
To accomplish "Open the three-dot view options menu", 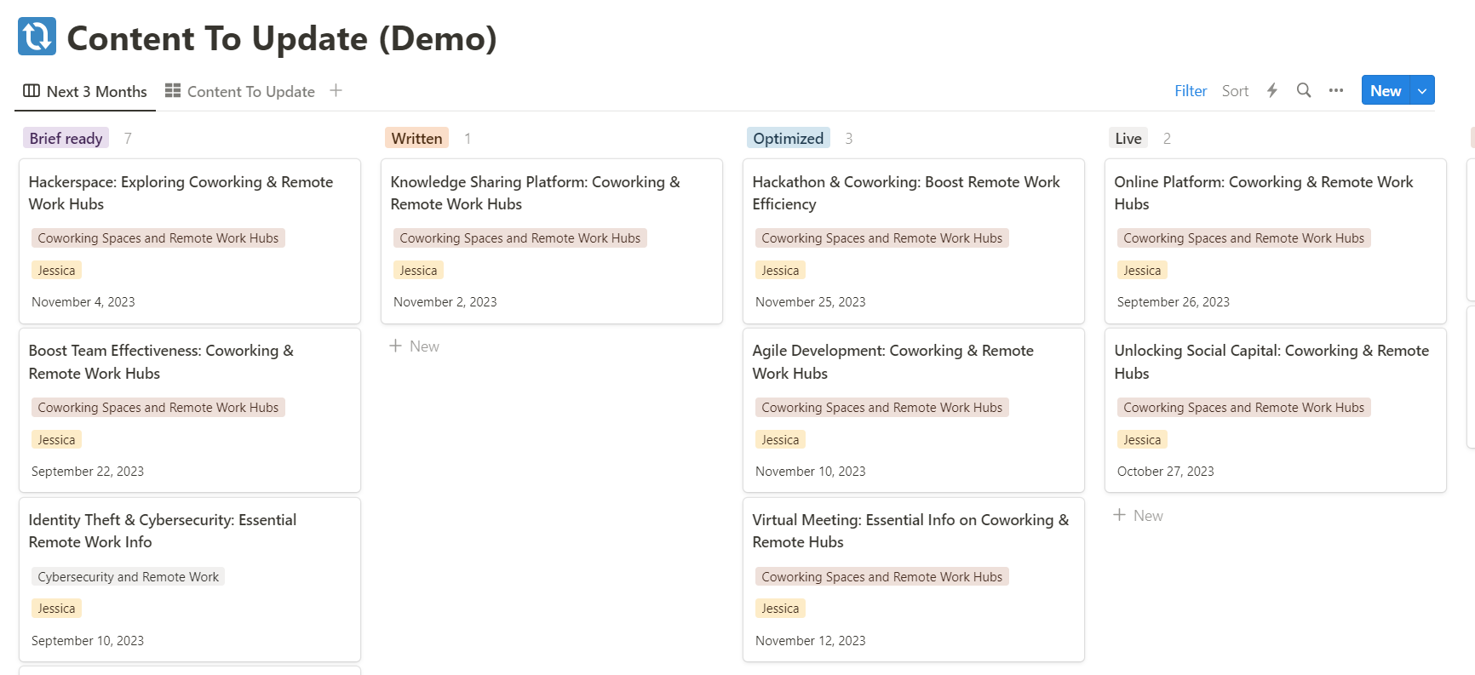I will (1335, 90).
